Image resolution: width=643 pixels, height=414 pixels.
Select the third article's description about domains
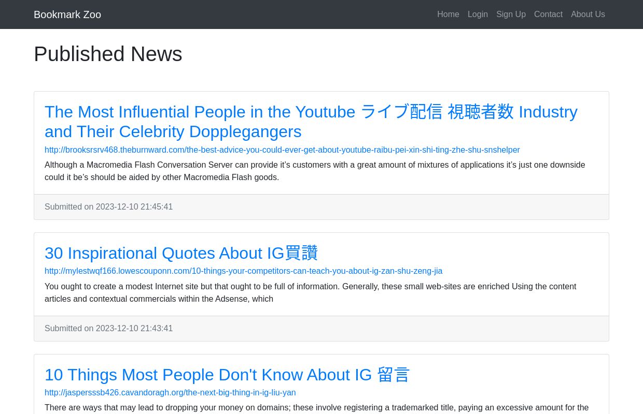click(317, 408)
